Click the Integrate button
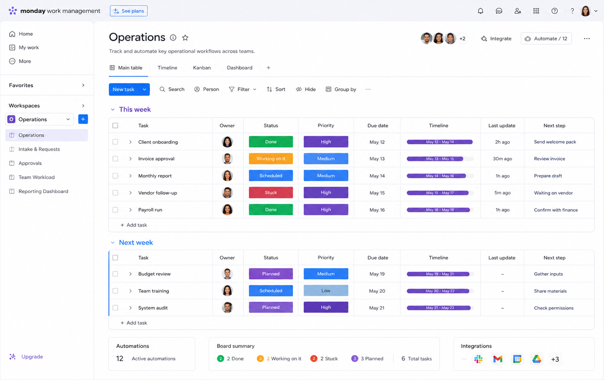 coord(496,39)
